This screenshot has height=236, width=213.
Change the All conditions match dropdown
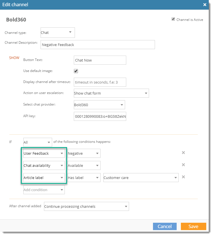pyautogui.click(x=37, y=143)
